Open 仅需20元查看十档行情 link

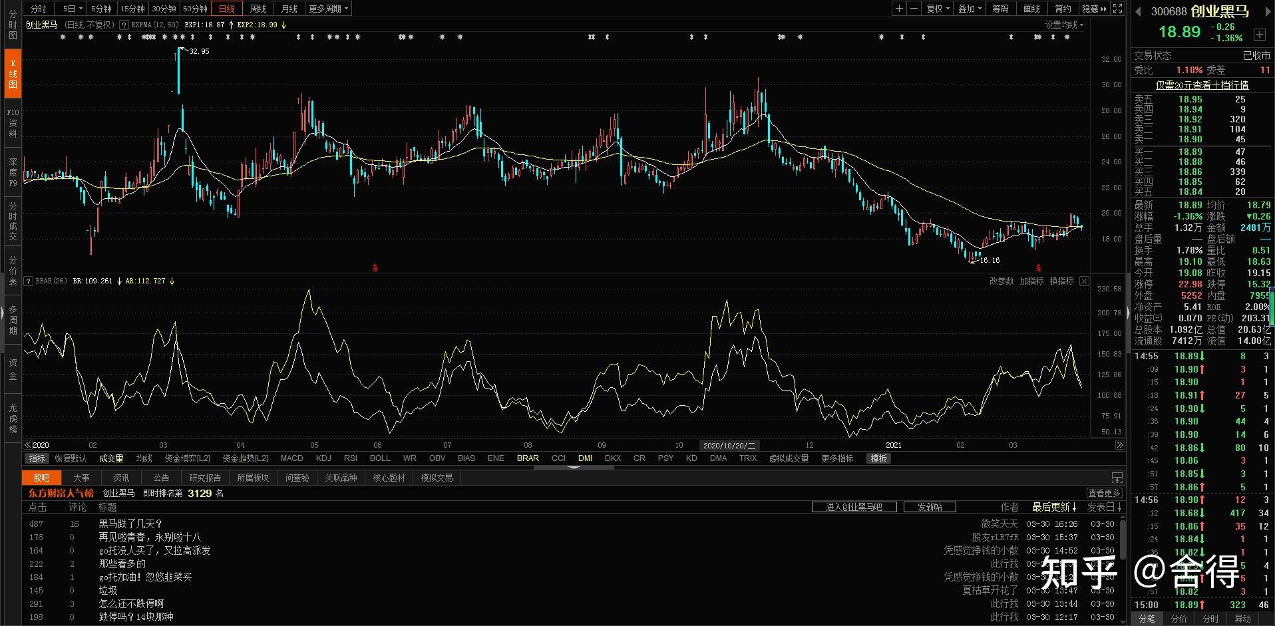pyautogui.click(x=1202, y=85)
